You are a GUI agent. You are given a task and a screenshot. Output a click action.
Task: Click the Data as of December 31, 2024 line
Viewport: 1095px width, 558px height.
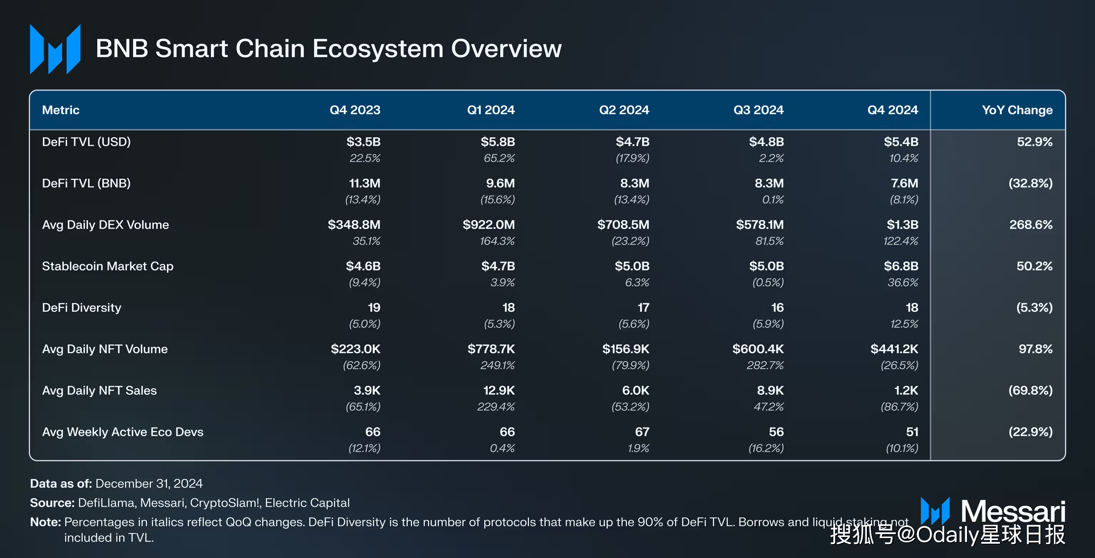coord(117,484)
